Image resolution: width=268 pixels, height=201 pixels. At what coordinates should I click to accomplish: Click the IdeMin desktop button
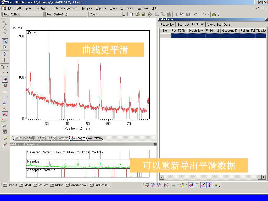point(57,185)
